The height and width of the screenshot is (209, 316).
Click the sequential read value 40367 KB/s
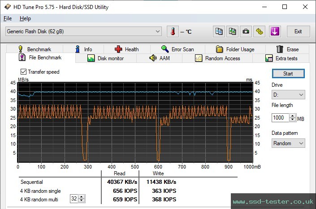122,182
